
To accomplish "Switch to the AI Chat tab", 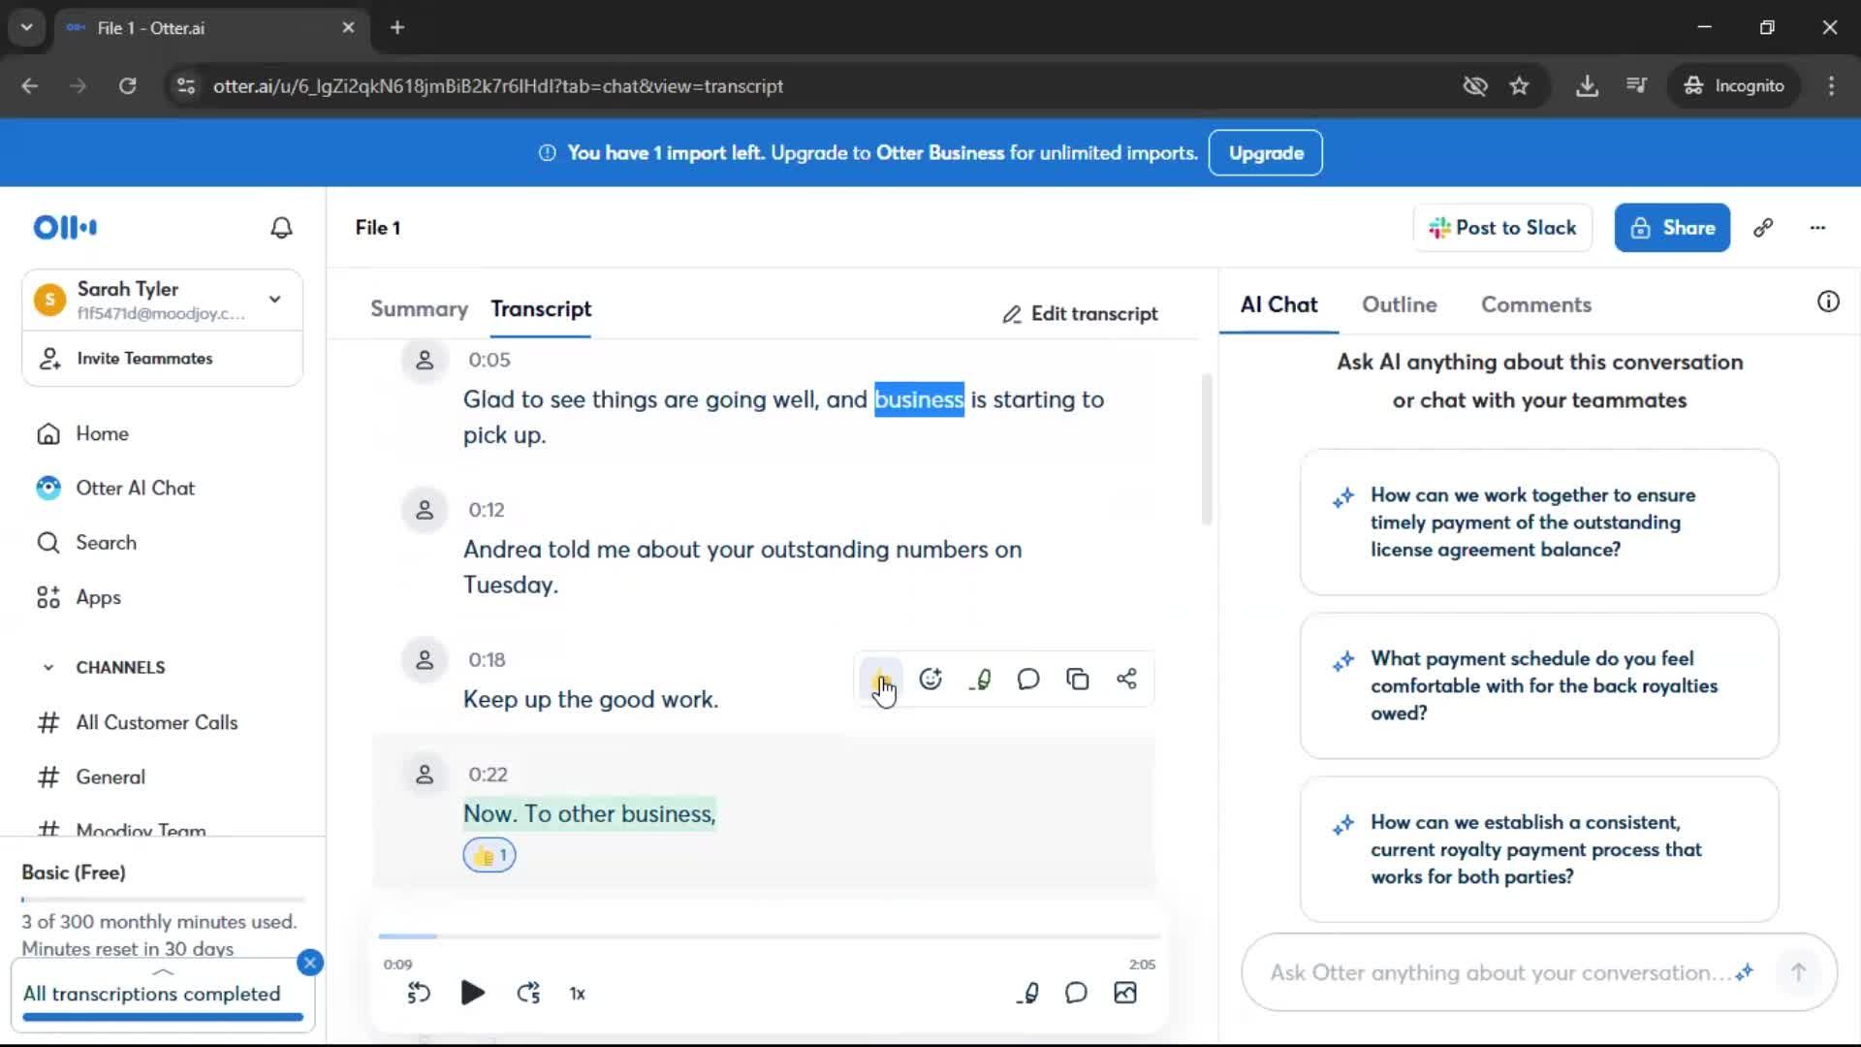I will pos(1278,304).
